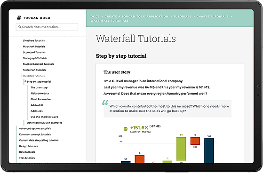Open Linechart Tutorials in sidebar

(x=34, y=40)
